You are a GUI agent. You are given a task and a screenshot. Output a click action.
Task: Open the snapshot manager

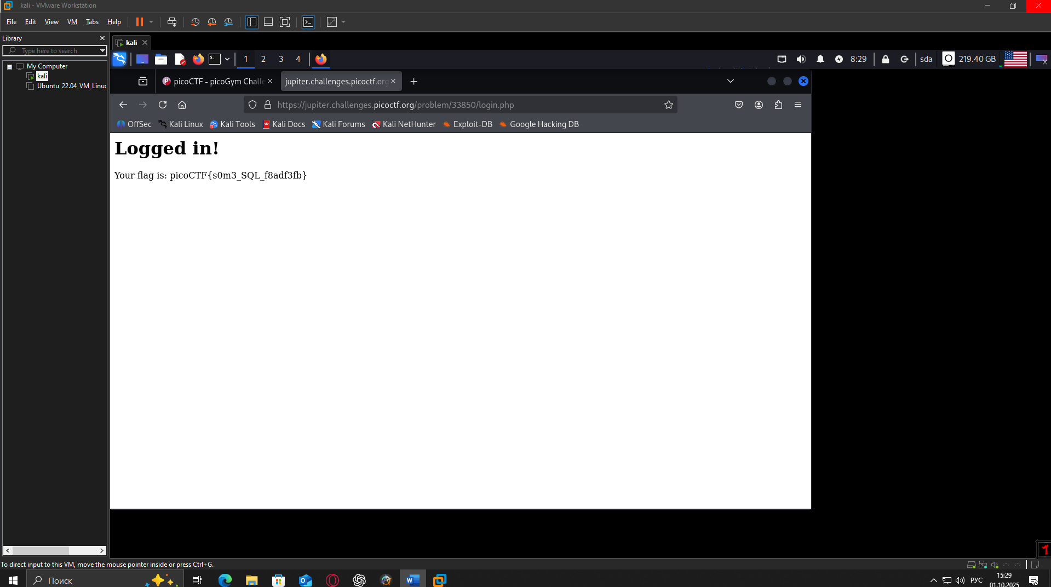[228, 22]
